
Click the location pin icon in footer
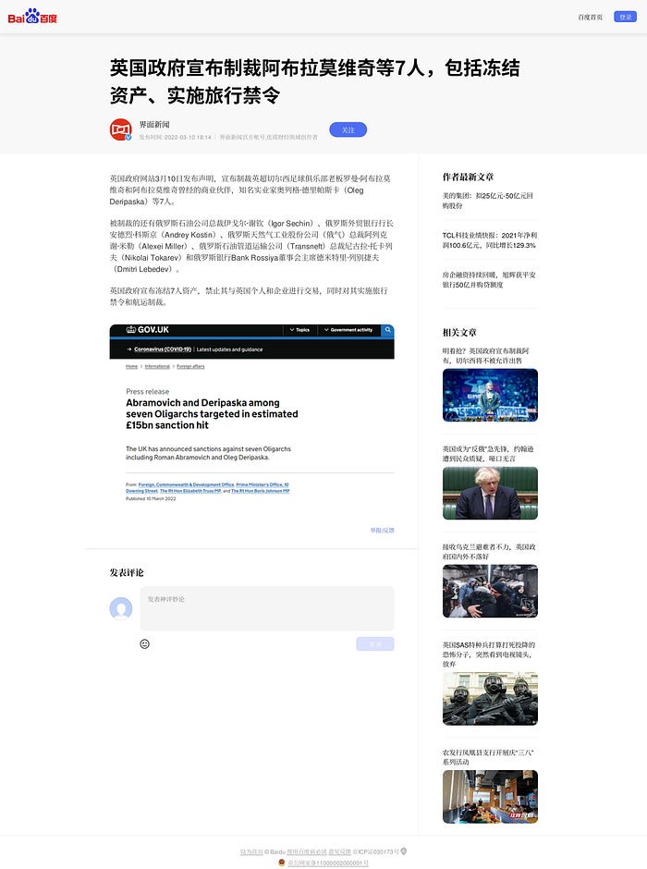pyautogui.click(x=404, y=851)
